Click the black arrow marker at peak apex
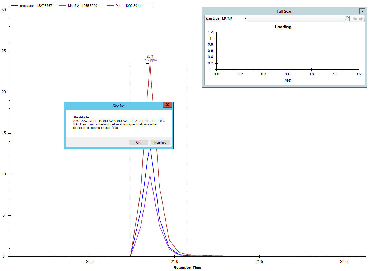 point(147,63)
